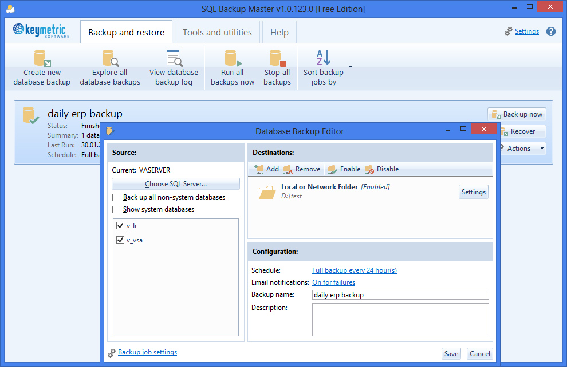This screenshot has width=567, height=367.
Task: Toggle Show system databases checkbox
Action: [116, 209]
